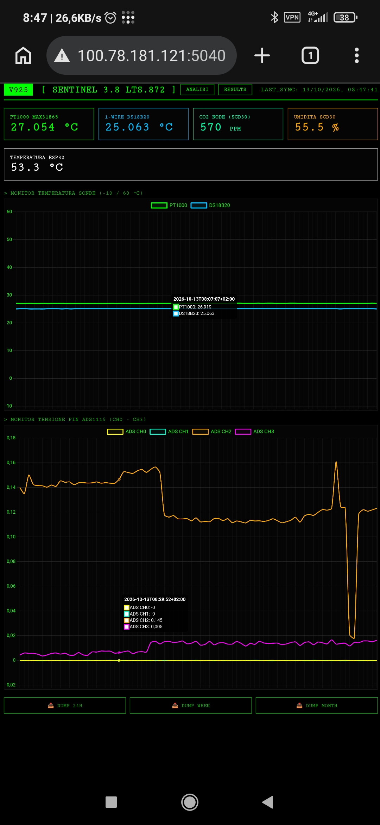Toggle DS18B20 series in temperature chart legend
This screenshot has height=825, width=380.
(x=210, y=205)
